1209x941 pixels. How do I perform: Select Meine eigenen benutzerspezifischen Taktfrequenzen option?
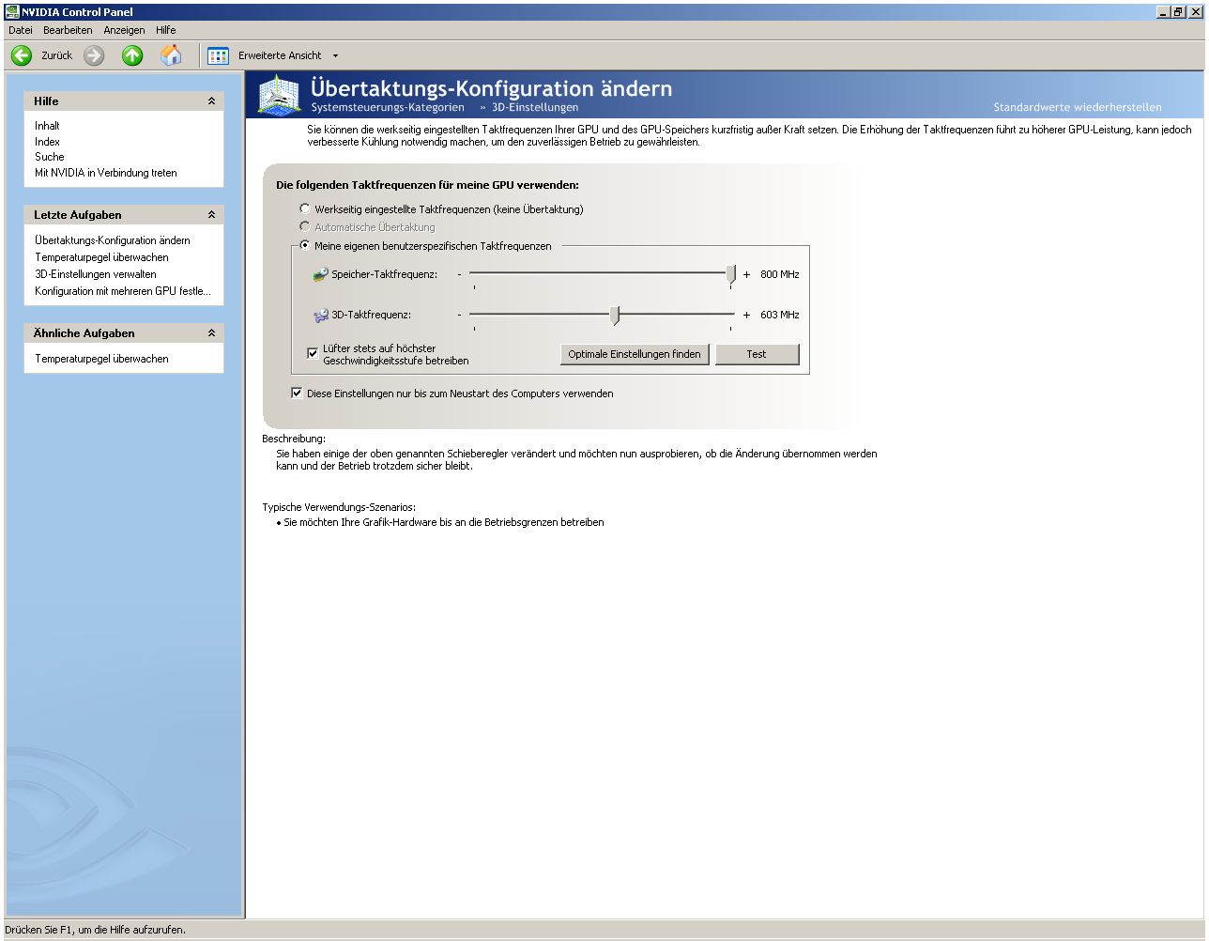tap(305, 245)
